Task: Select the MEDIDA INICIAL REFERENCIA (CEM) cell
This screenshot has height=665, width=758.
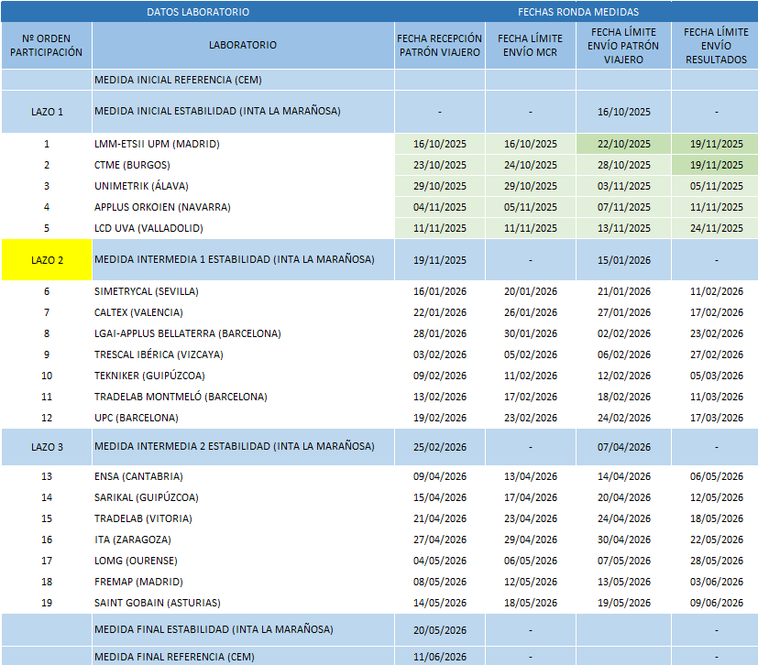Action: tap(178, 80)
